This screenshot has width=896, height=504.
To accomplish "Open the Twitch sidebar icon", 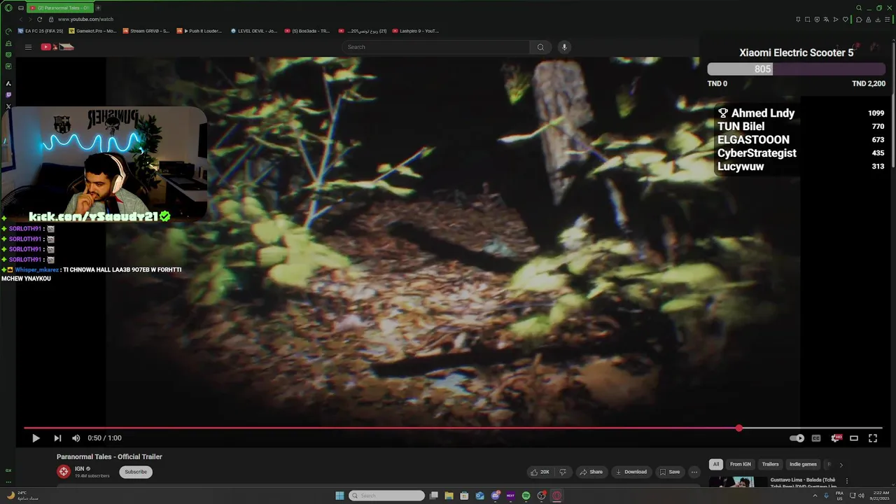I will tap(8, 94).
